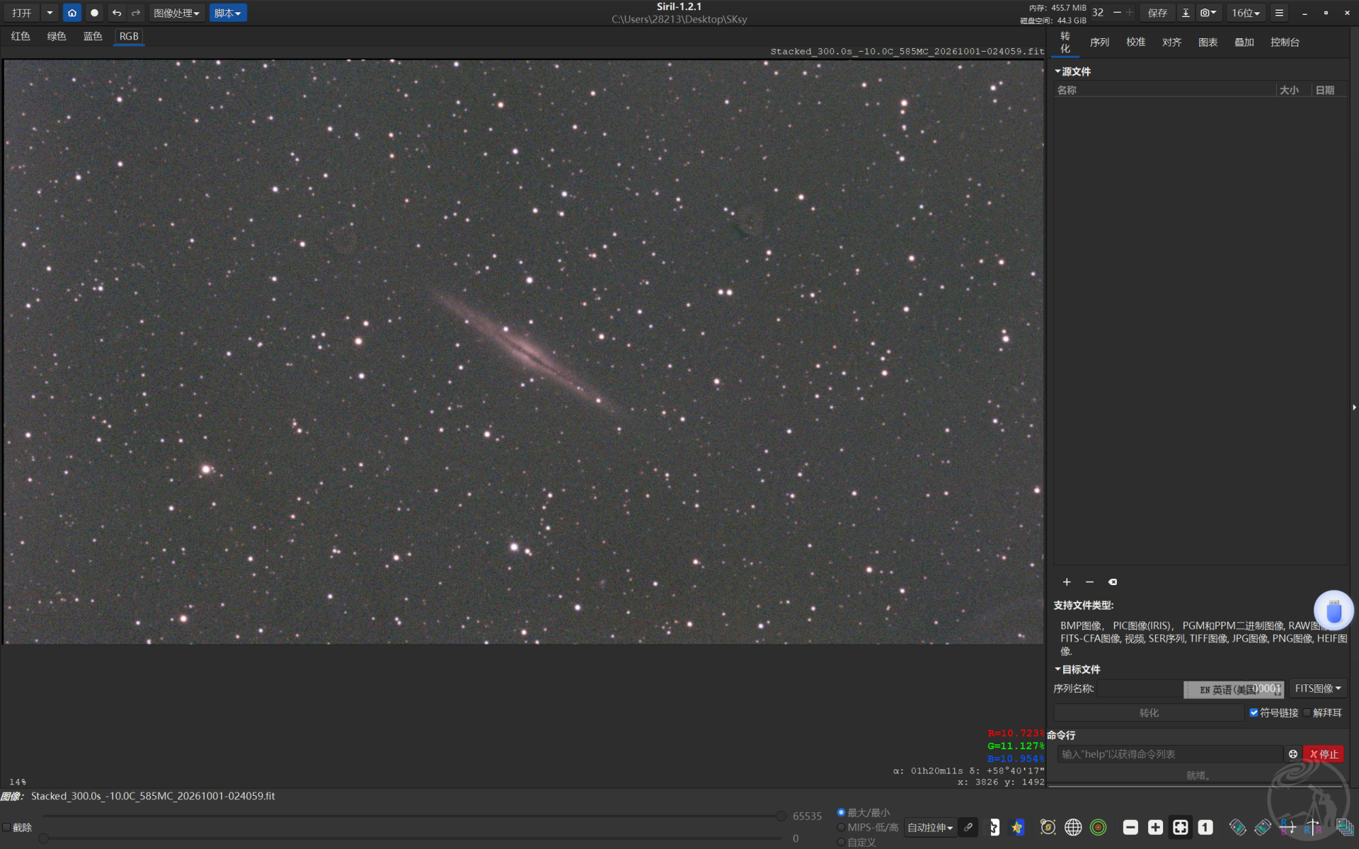Open the 序列 tab
The image size is (1359, 849).
[1099, 42]
